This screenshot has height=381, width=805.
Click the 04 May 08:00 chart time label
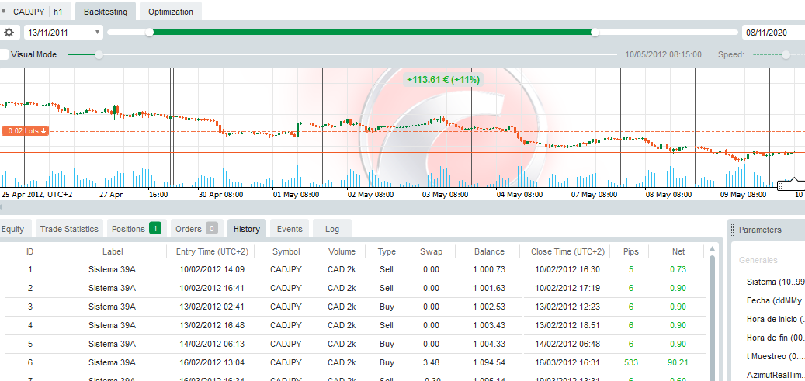(521, 195)
